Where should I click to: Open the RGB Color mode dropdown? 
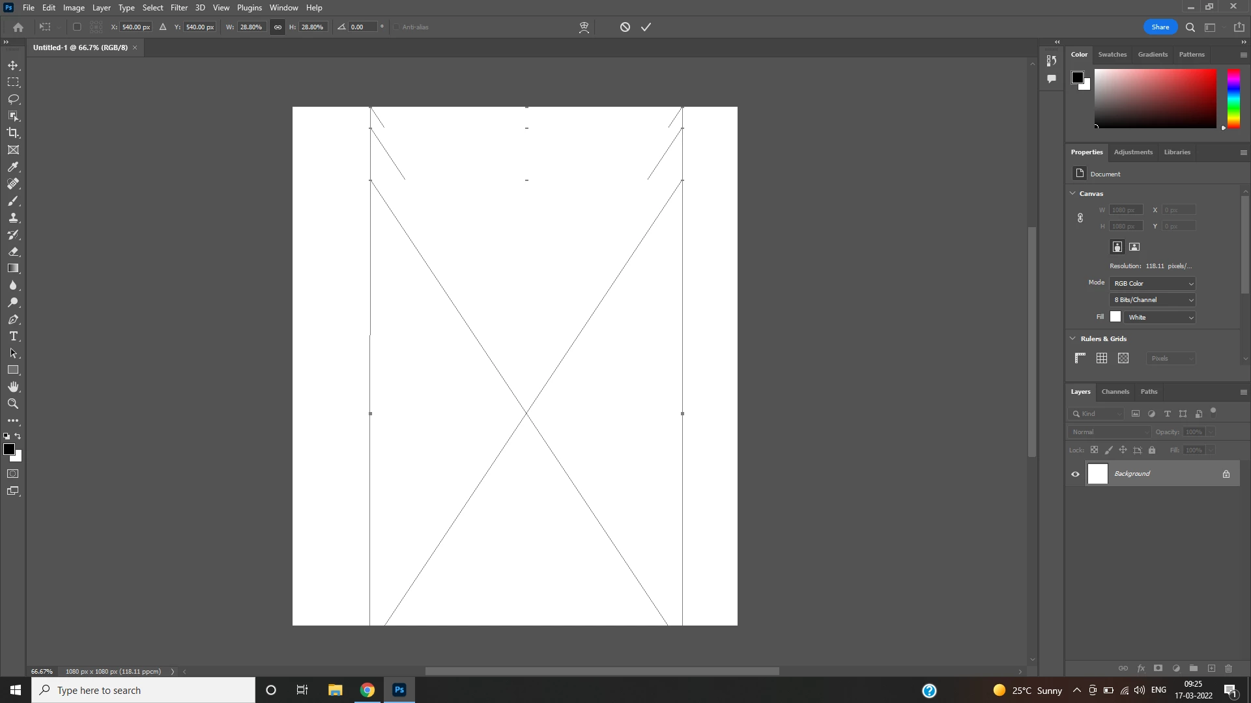point(1153,284)
